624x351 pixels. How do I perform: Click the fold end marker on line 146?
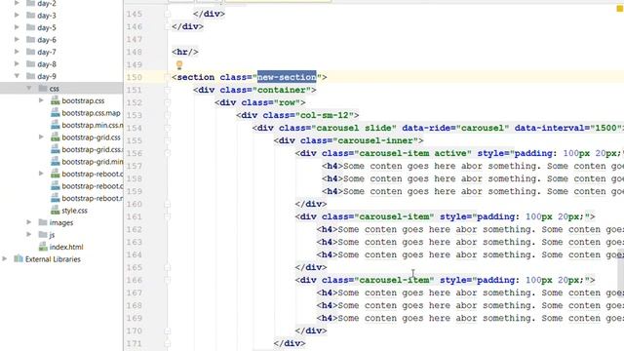tap(168, 26)
